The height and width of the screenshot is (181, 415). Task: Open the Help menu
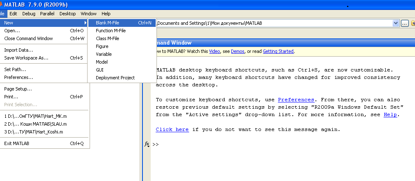click(x=106, y=14)
